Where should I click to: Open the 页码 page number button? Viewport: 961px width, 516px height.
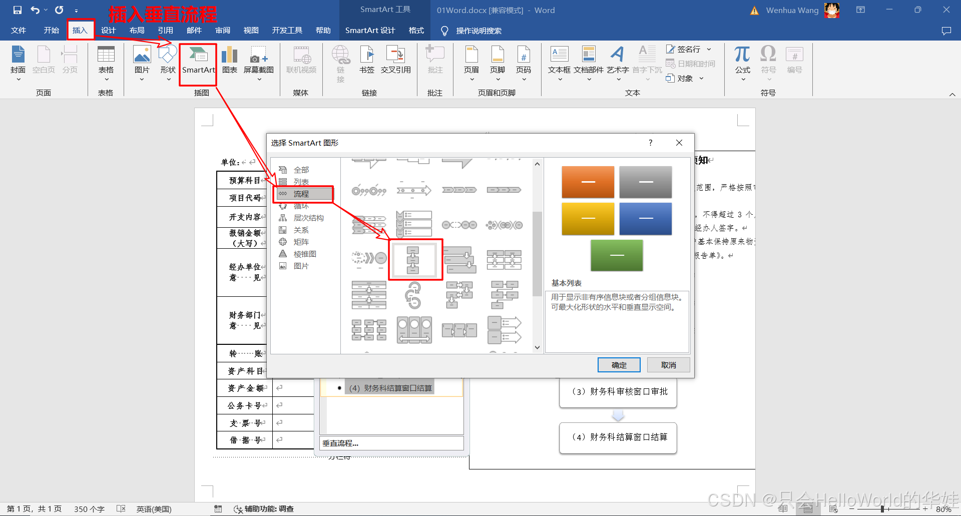point(524,64)
